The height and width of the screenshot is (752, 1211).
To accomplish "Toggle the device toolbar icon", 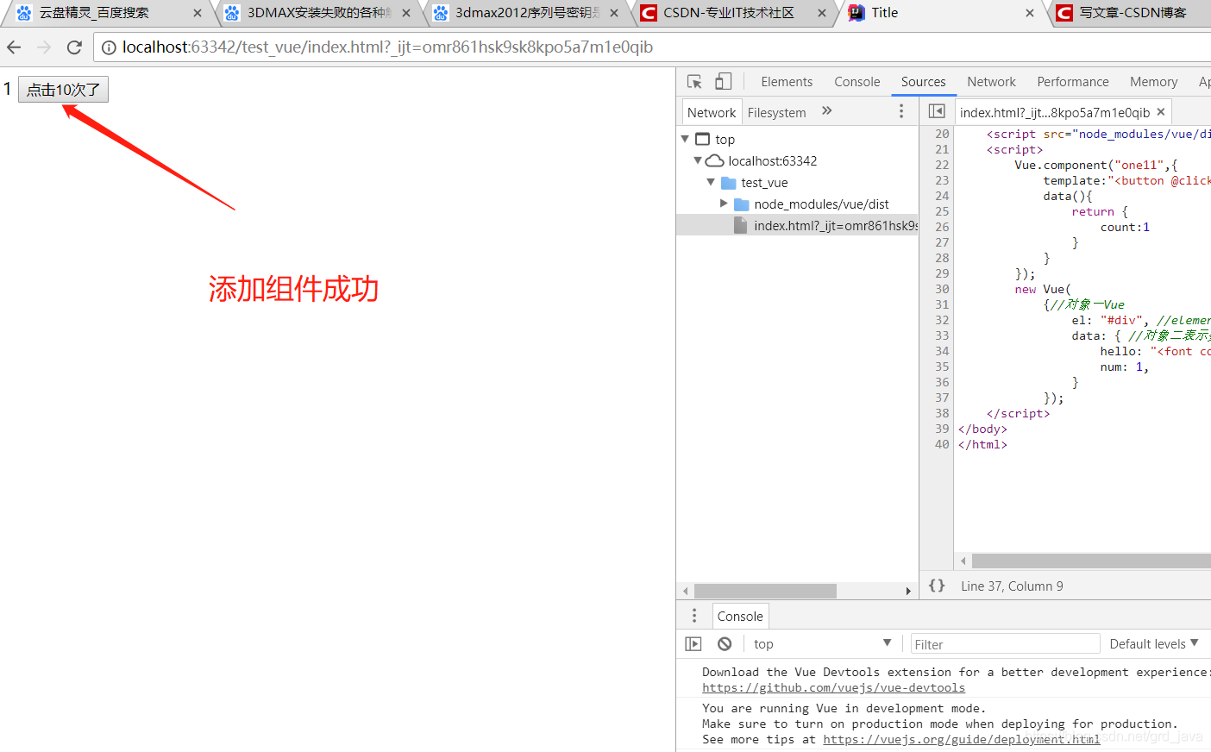I will (x=723, y=82).
